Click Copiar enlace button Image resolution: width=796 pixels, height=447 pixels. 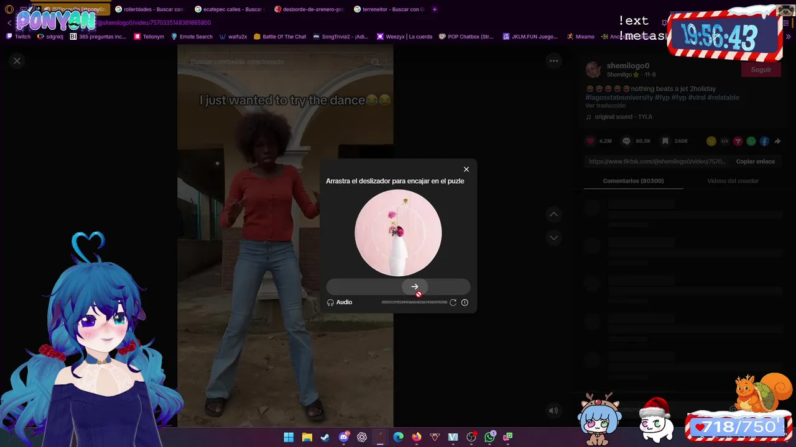pyautogui.click(x=756, y=161)
